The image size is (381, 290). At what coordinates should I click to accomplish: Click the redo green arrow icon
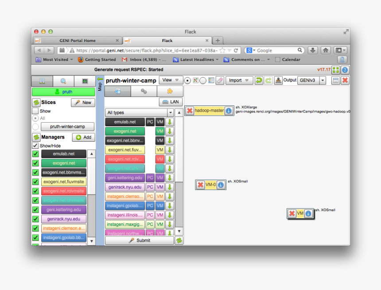[x=268, y=80]
